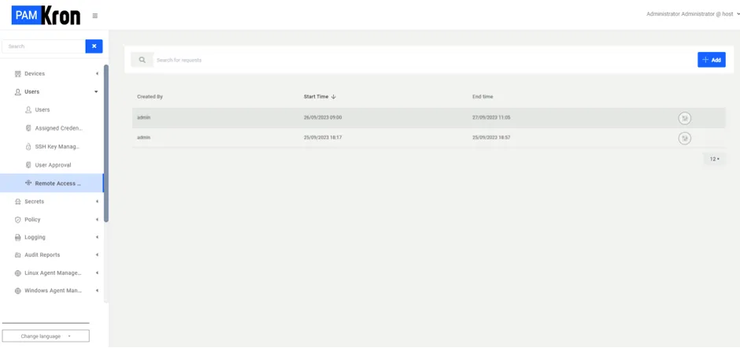Screen dimensions: 740x348
Task: Open the Linux Agent Management label
Action: coord(53,273)
